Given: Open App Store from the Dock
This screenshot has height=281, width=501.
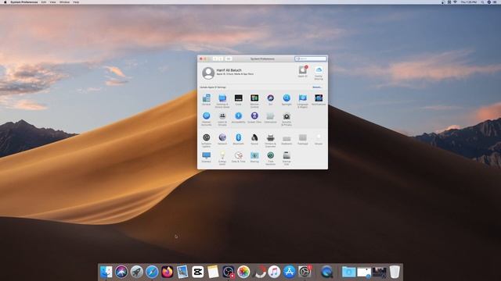Looking at the screenshot, I should tap(290, 272).
